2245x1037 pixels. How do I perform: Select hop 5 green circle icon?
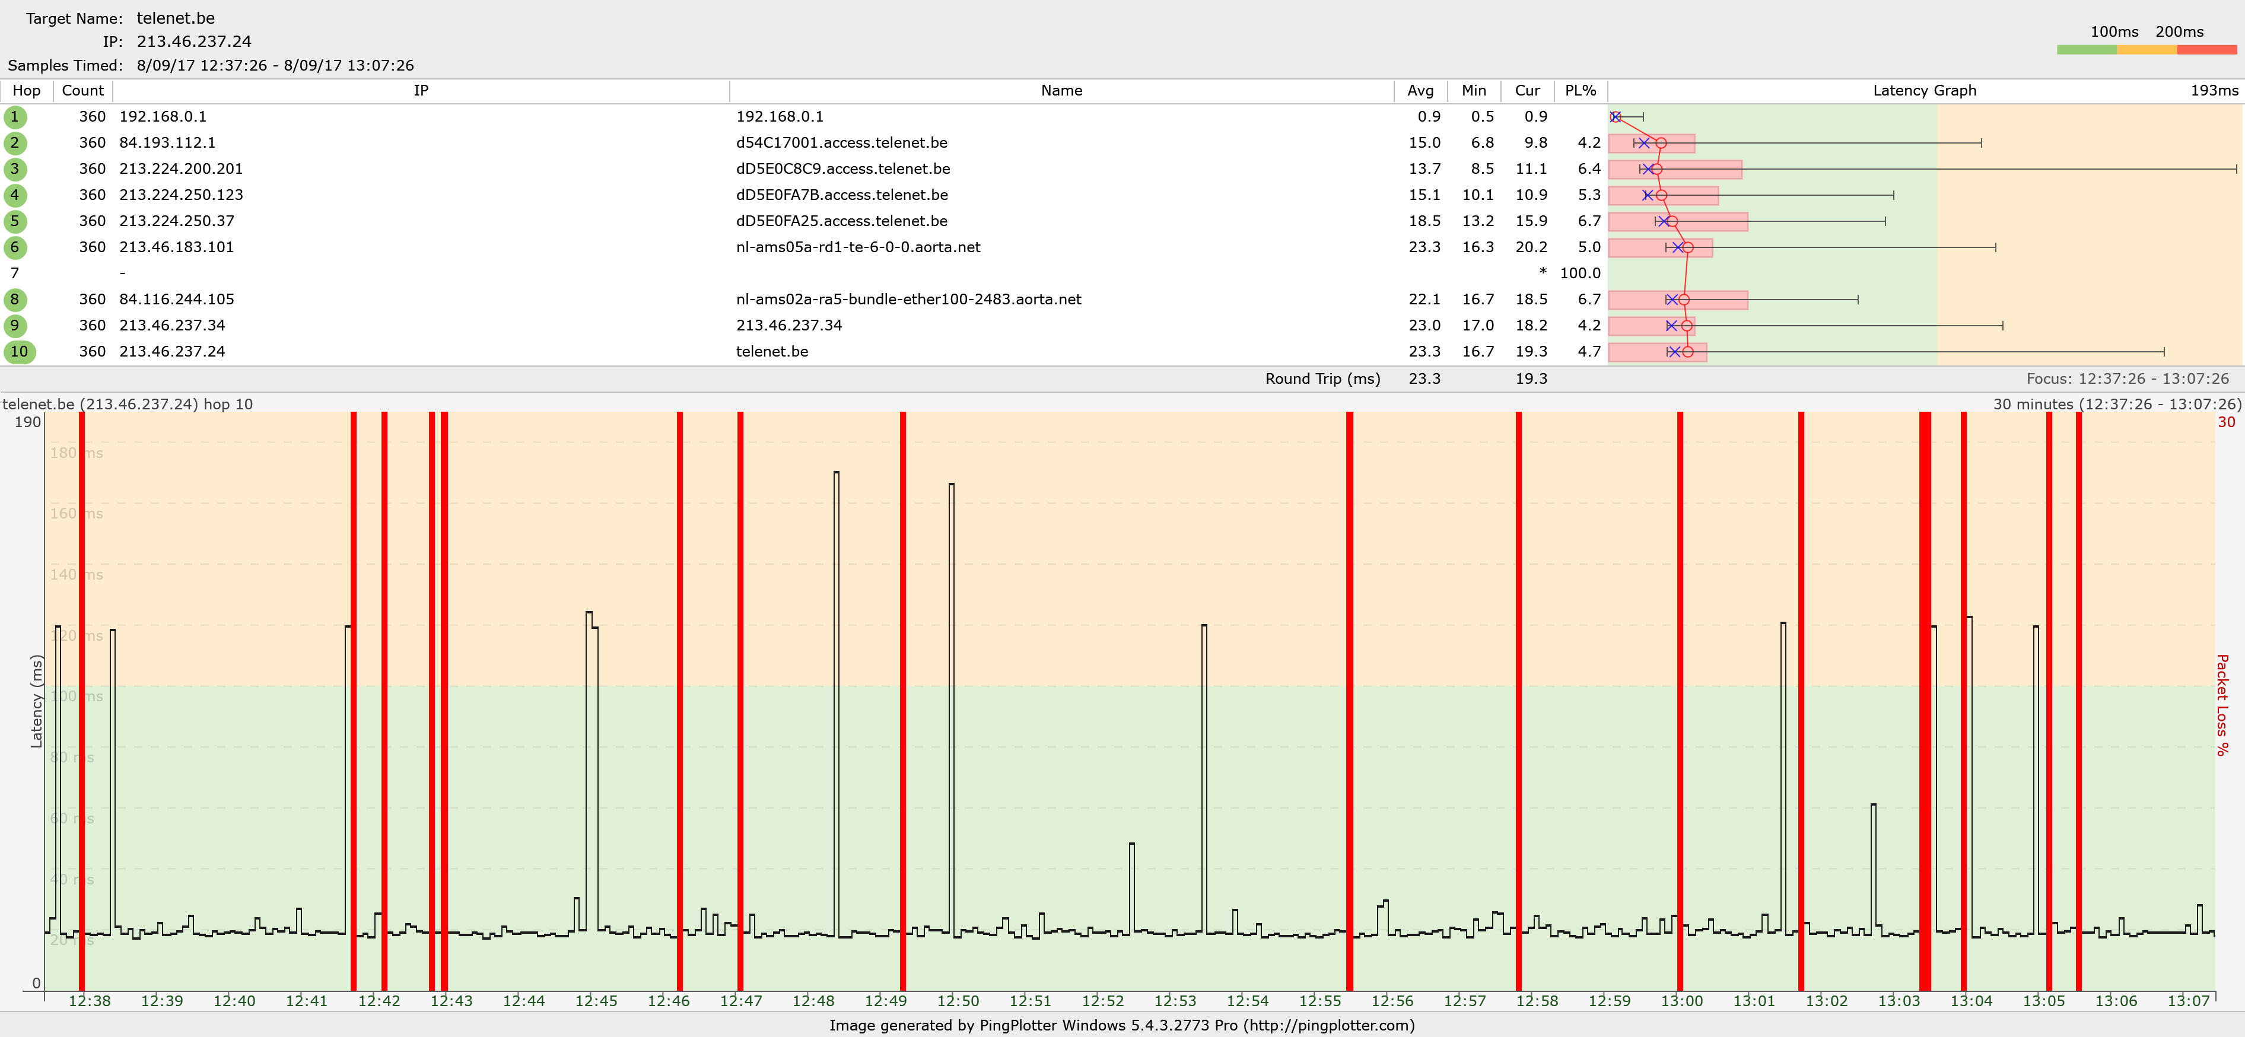pos(15,221)
